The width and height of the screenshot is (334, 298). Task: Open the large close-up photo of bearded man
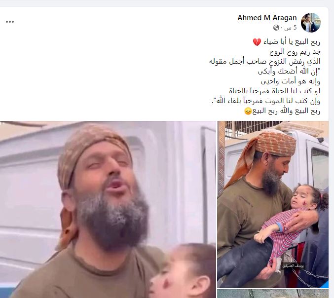(x=108, y=210)
